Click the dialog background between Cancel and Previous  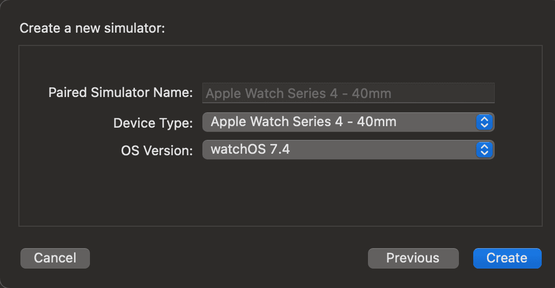tap(229, 258)
